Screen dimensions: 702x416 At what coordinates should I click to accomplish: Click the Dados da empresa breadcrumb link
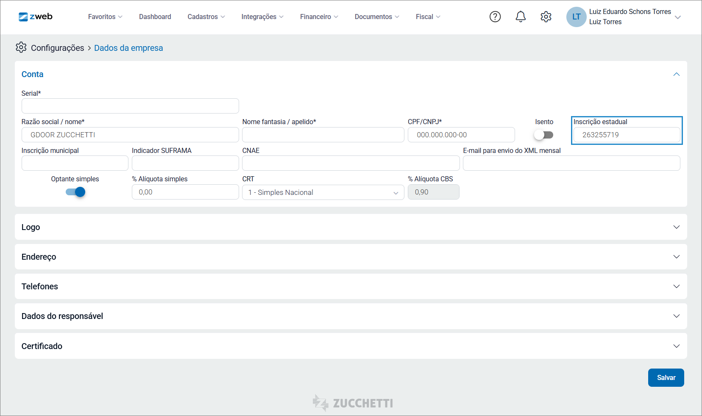[128, 48]
